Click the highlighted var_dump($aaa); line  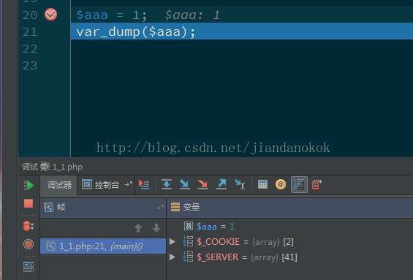(x=242, y=31)
